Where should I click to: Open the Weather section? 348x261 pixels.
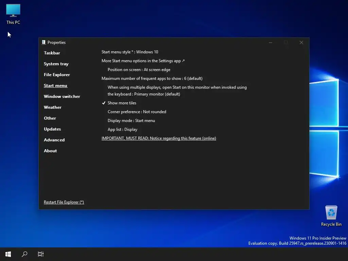point(53,107)
